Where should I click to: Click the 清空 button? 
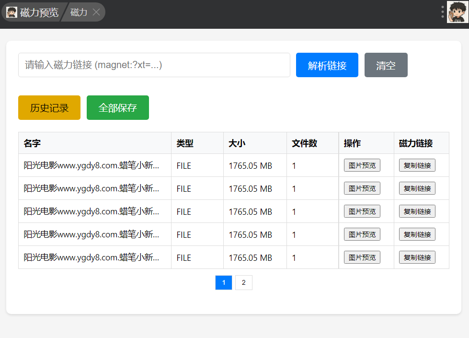386,65
